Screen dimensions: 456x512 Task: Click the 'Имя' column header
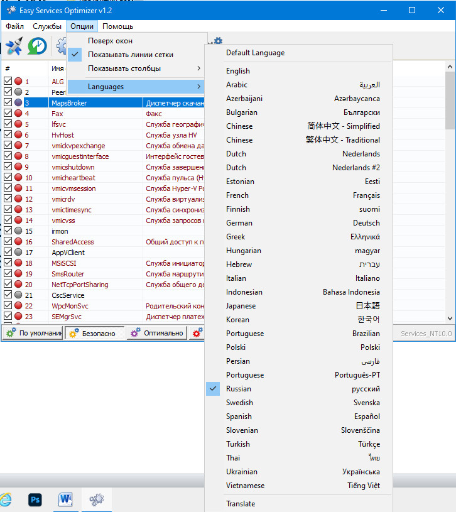pos(57,68)
